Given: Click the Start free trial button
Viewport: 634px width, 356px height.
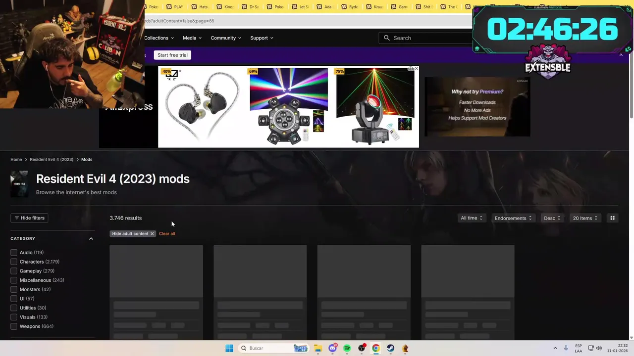Looking at the screenshot, I should [172, 55].
